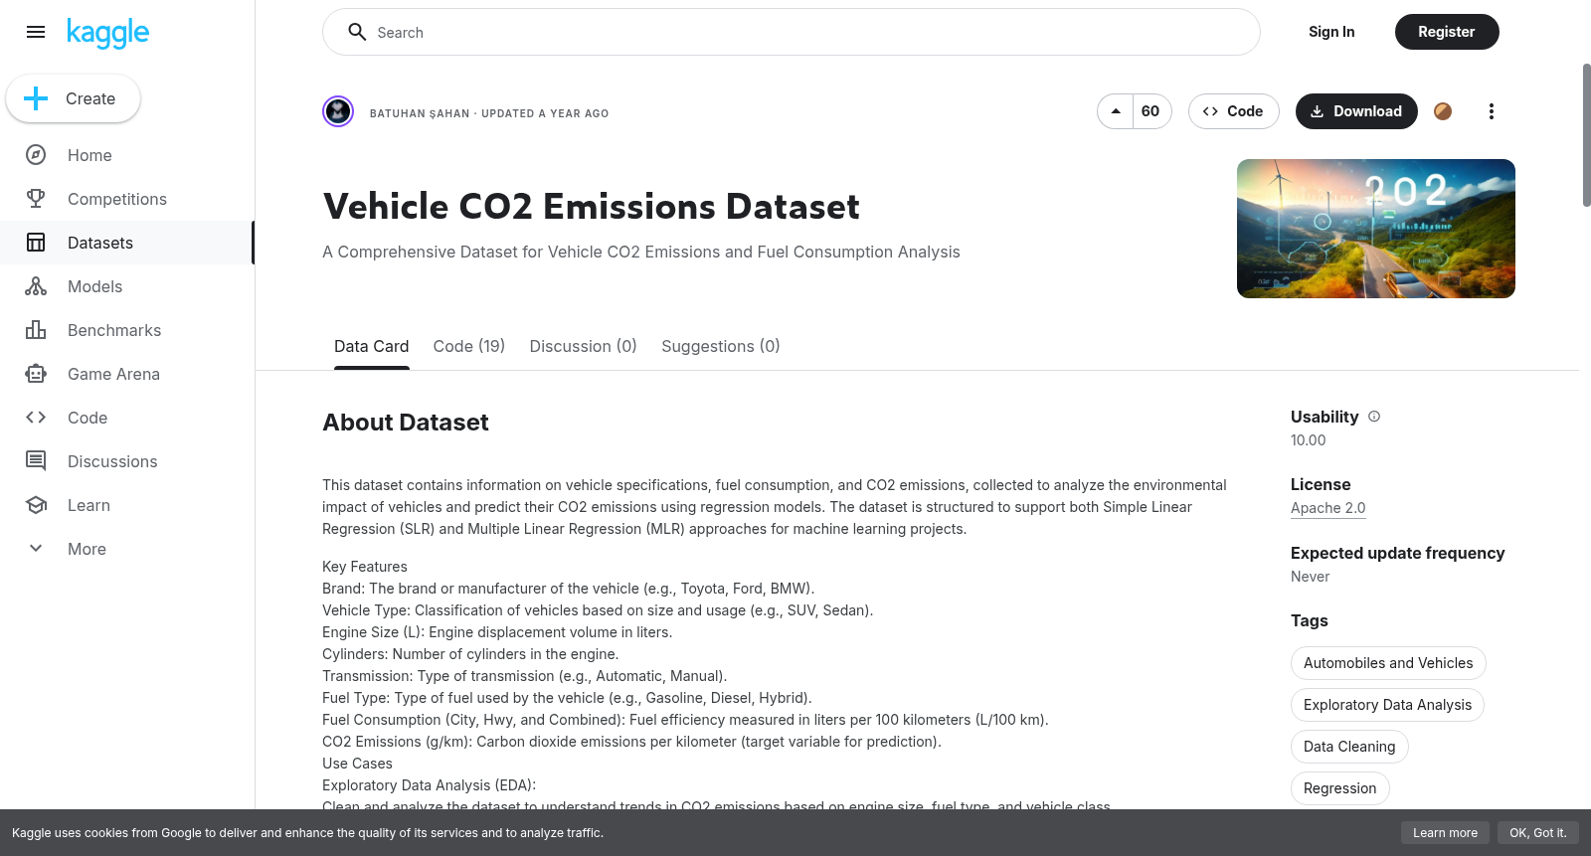The image size is (1591, 856).
Task: Click the page vertical scrollbar
Action: 1586,135
